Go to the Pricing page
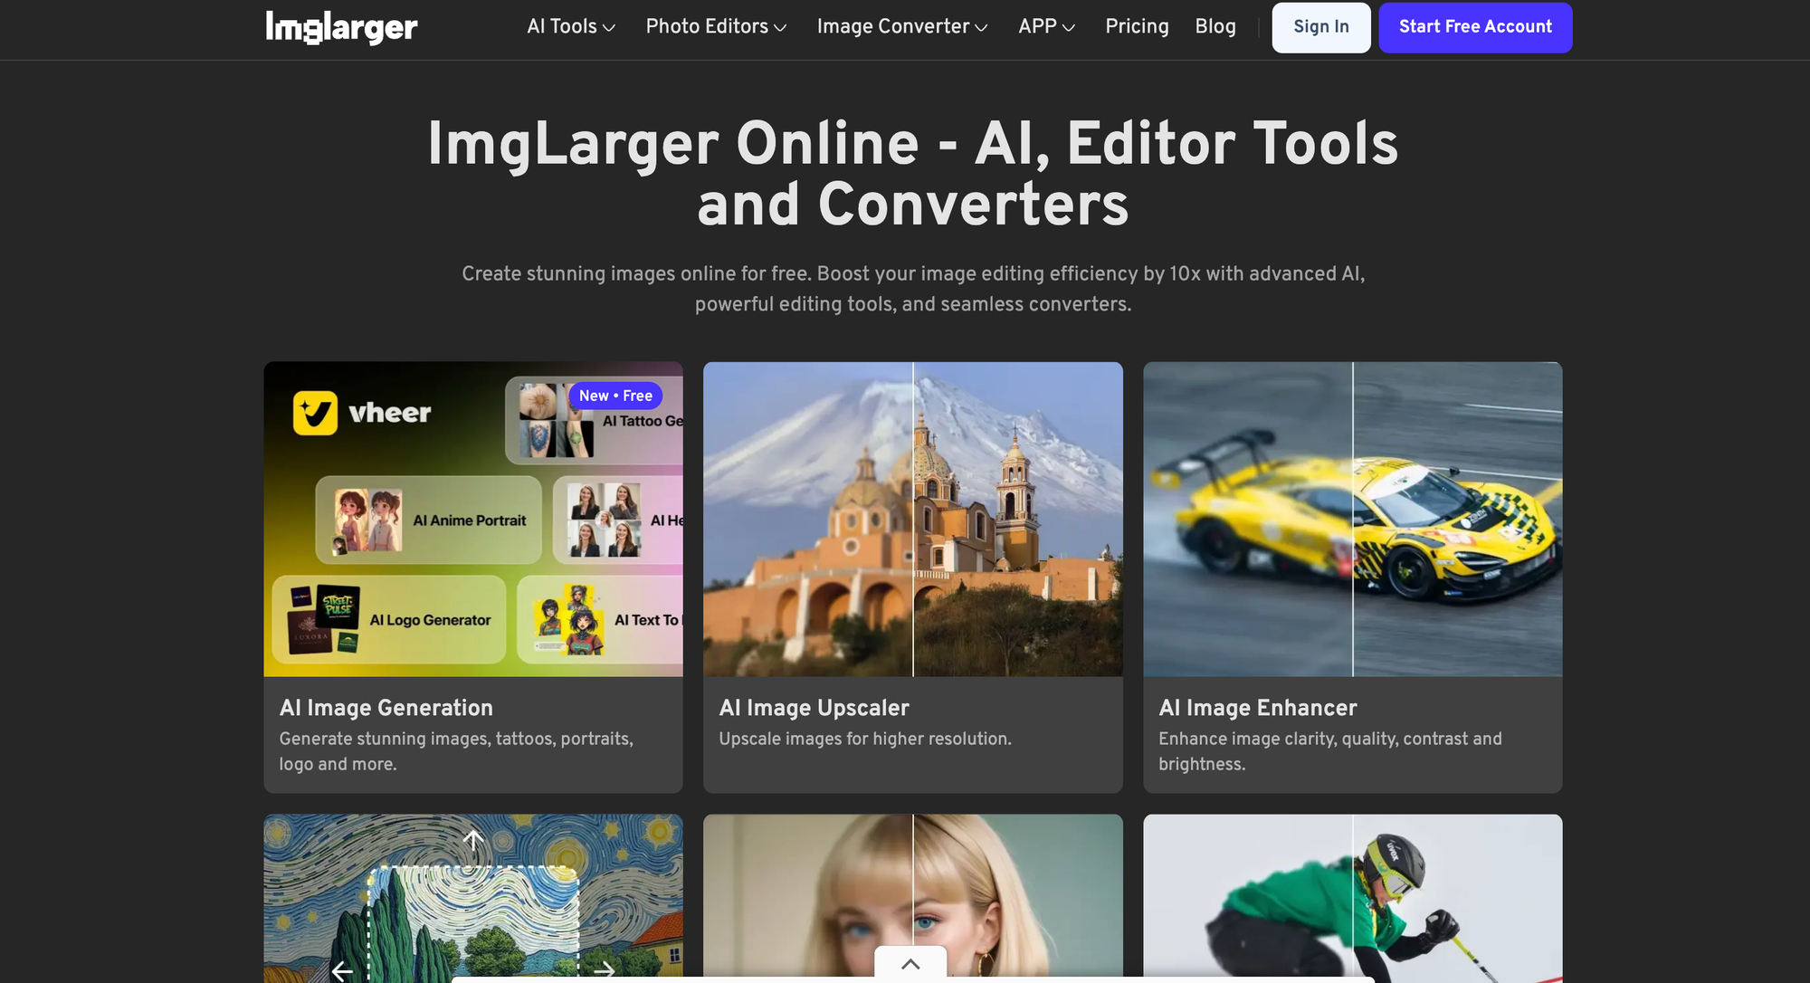1810x983 pixels. [1137, 27]
